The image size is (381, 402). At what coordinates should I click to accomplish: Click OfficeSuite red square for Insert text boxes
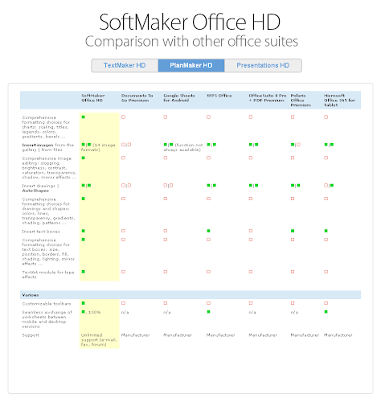pyautogui.click(x=251, y=231)
